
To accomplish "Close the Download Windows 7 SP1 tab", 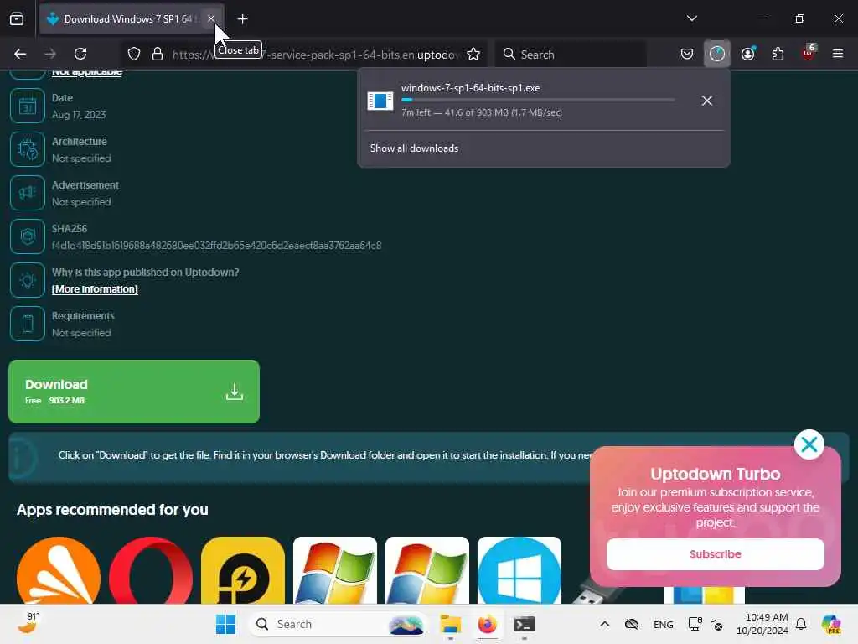I will [210, 18].
